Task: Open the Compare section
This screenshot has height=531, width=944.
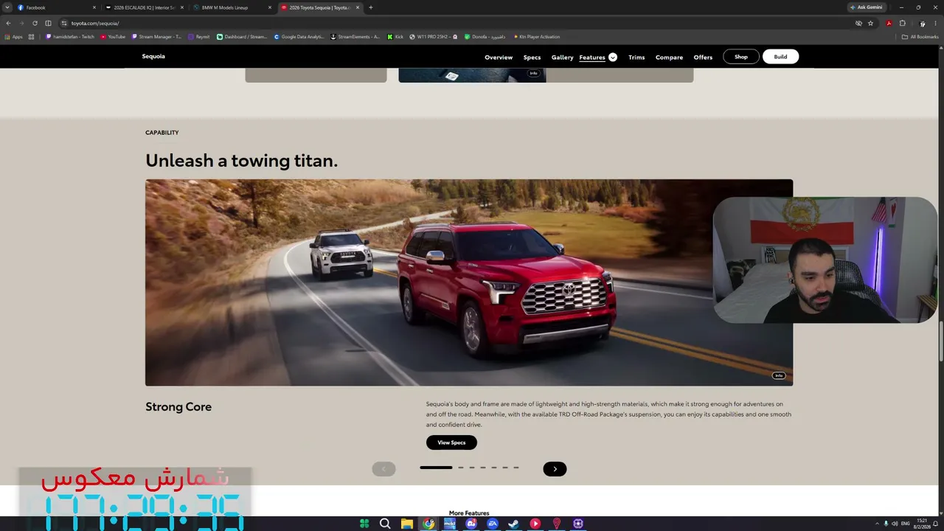Action: click(669, 57)
